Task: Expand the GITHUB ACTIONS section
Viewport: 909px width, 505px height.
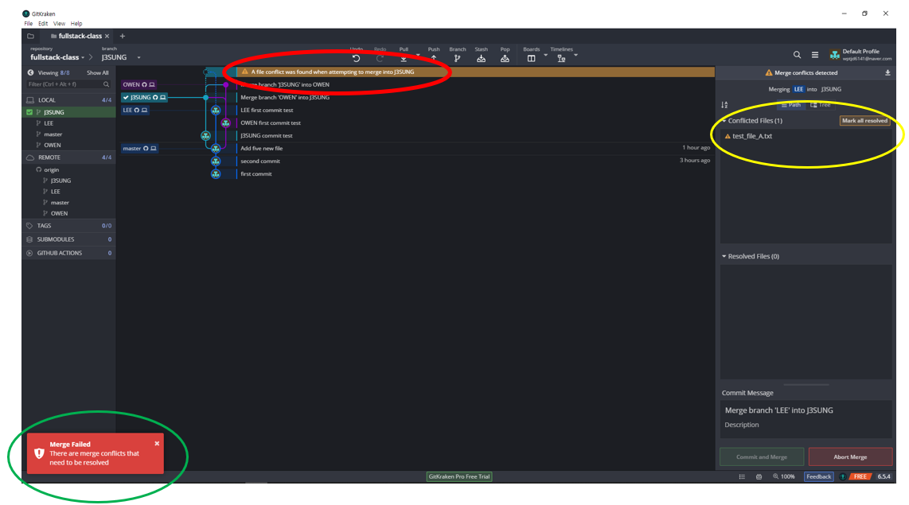Action: (69, 253)
